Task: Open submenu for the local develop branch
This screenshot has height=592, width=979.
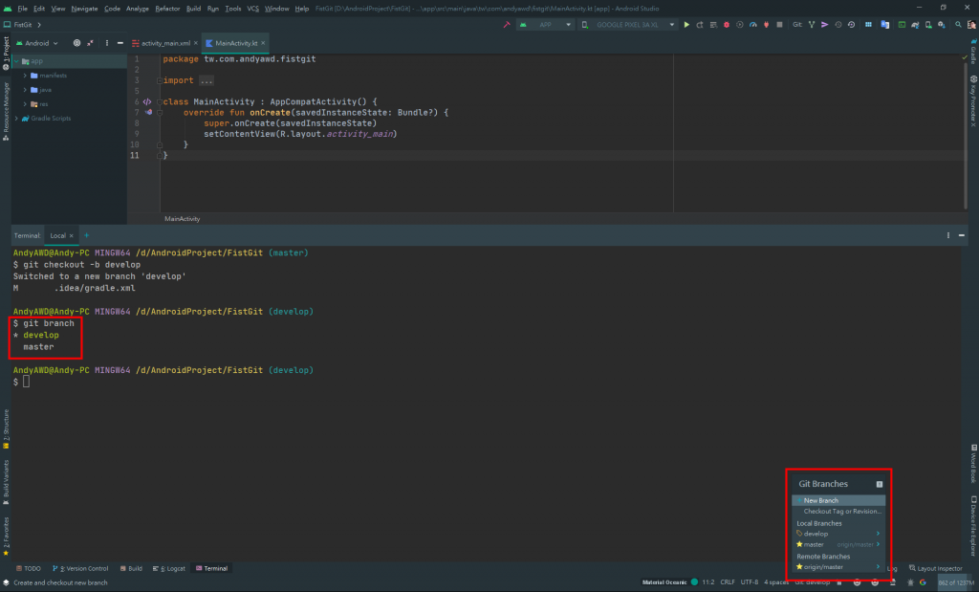Action: click(878, 534)
